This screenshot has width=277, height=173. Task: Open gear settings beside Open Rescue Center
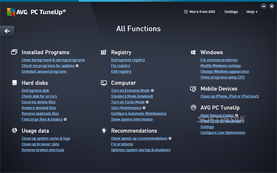click(x=237, y=115)
